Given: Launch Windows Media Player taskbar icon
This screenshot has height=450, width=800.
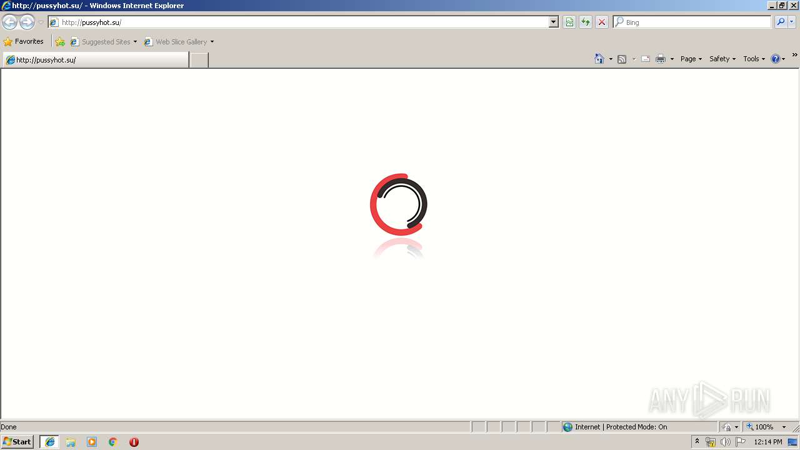Looking at the screenshot, I should [x=92, y=442].
